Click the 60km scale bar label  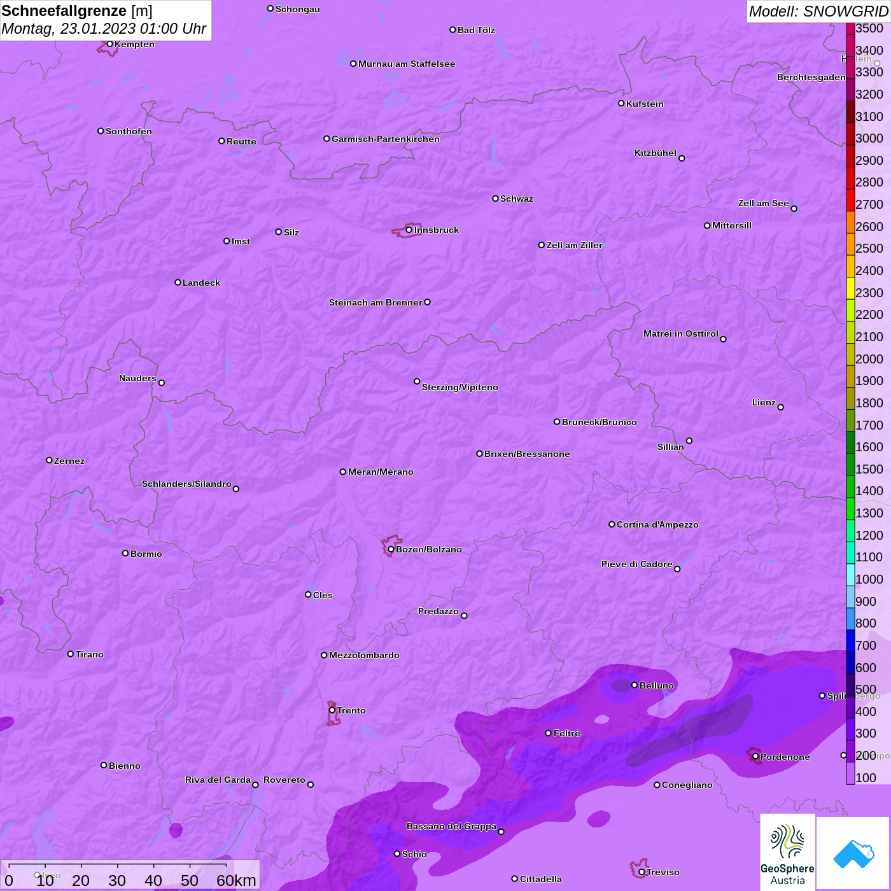pos(236,880)
